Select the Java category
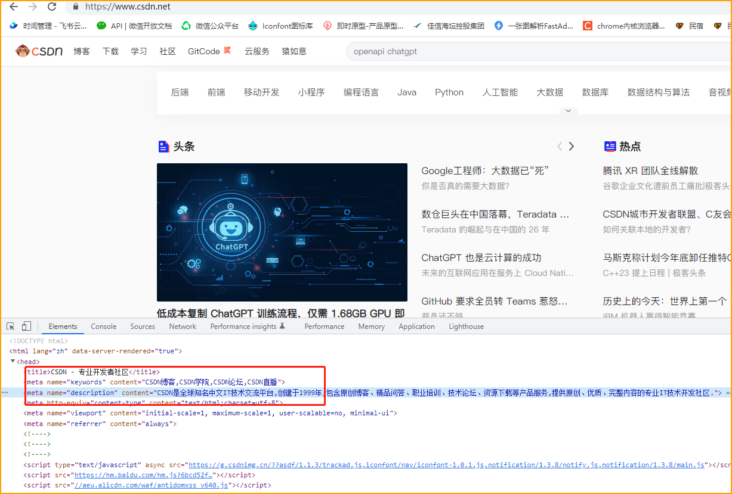This screenshot has height=494, width=732. click(x=407, y=92)
